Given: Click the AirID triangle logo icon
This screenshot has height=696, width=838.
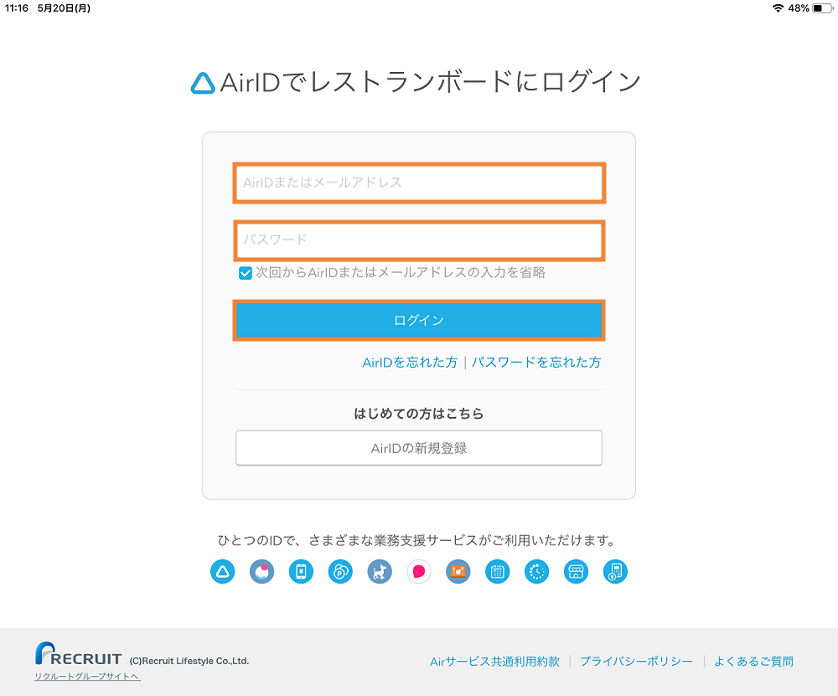Looking at the screenshot, I should [x=222, y=571].
